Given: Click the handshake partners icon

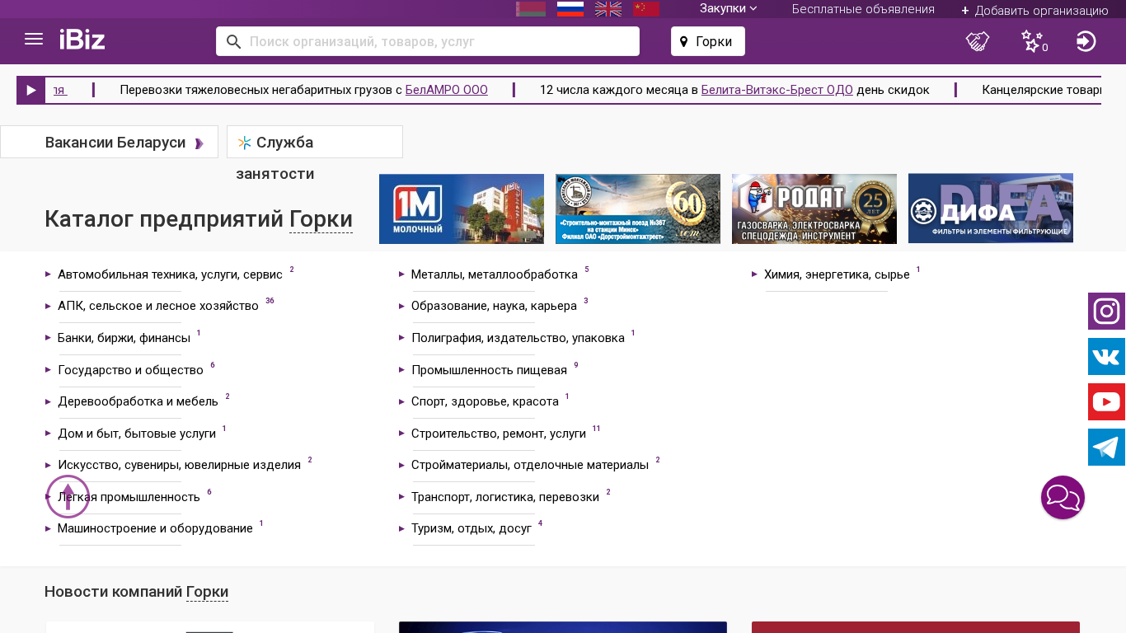Looking at the screenshot, I should (978, 41).
